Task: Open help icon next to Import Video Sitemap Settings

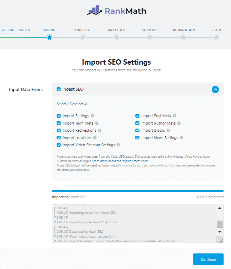Action: pos(118,145)
